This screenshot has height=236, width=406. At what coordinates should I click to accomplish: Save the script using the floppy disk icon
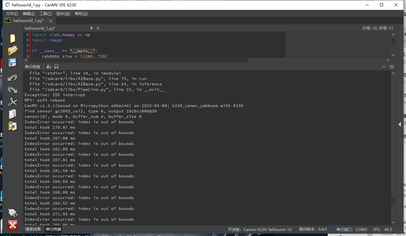[x=12, y=62]
